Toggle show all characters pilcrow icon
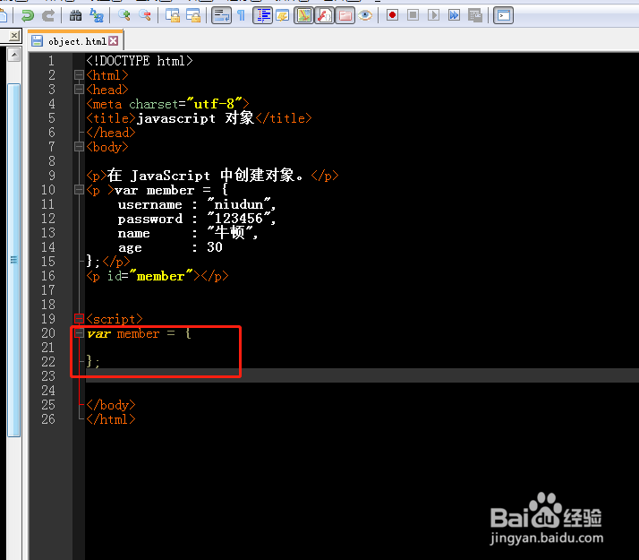Viewport: 639px width, 560px height. click(x=242, y=15)
